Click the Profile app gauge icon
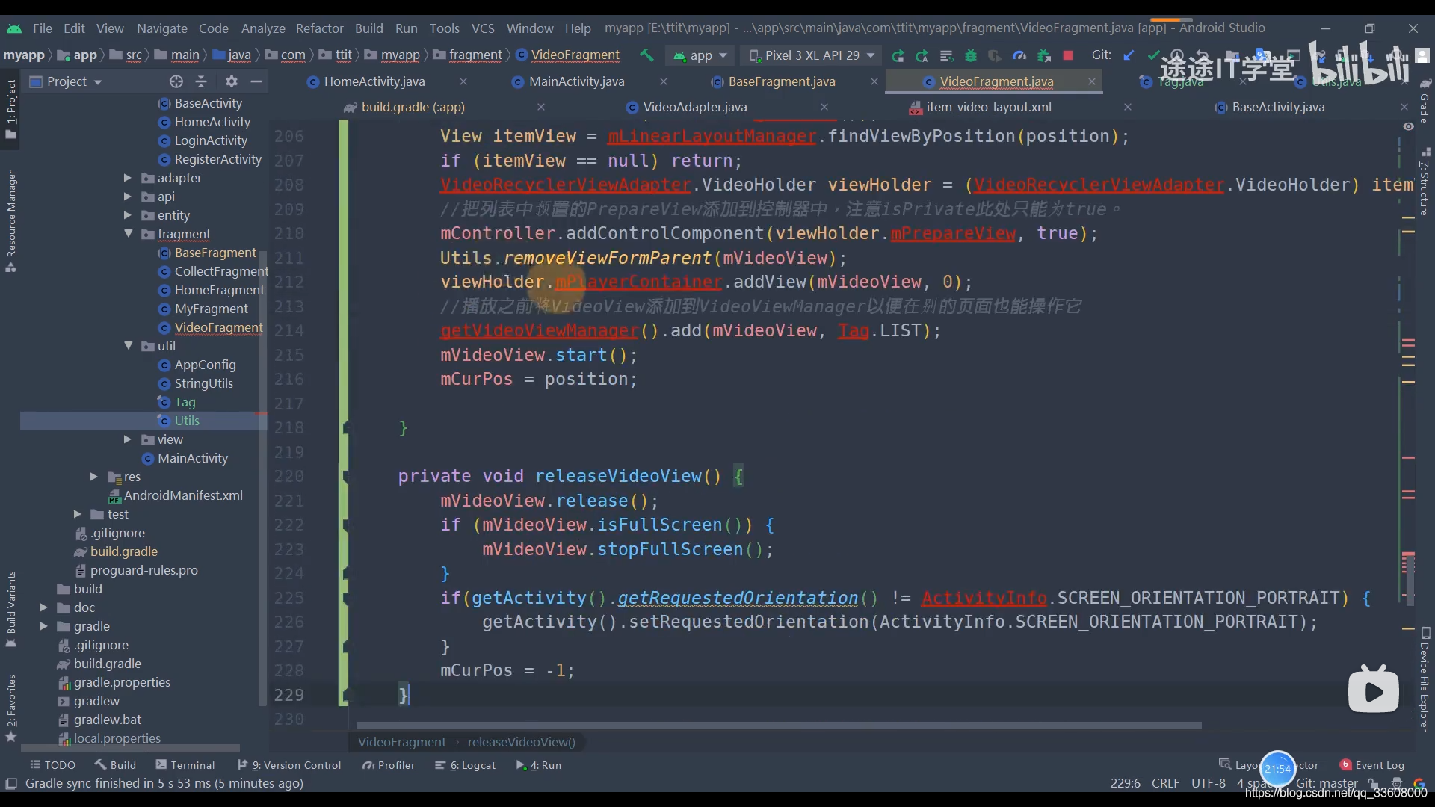This screenshot has width=1435, height=807. point(1019,55)
